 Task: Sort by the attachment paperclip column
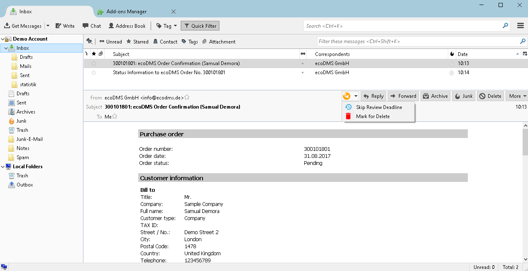point(101,54)
